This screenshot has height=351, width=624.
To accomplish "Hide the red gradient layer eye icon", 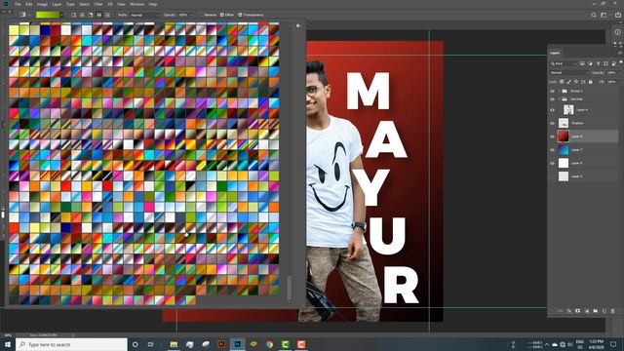I will point(552,136).
